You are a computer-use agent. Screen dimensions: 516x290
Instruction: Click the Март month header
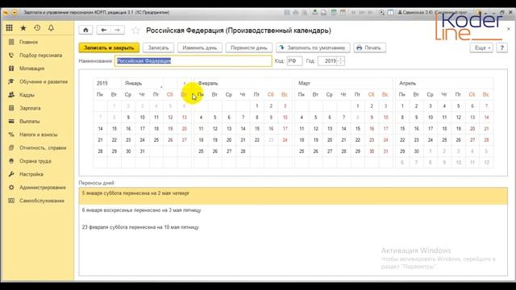(304, 83)
